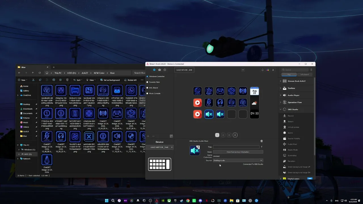Click the OBS Stream action icon

tap(284, 122)
